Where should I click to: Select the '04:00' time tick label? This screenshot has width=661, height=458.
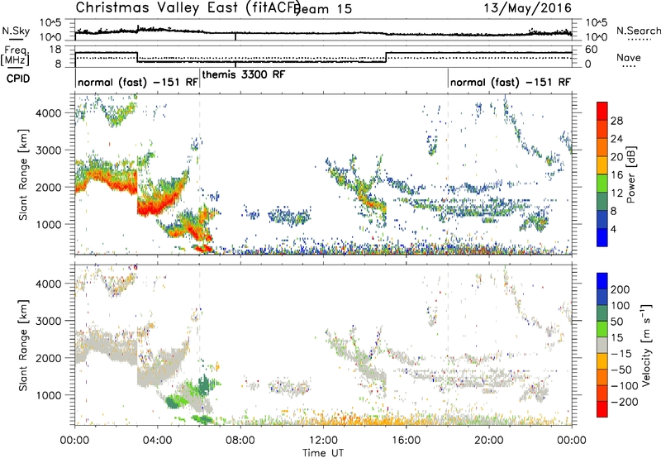tap(158, 441)
